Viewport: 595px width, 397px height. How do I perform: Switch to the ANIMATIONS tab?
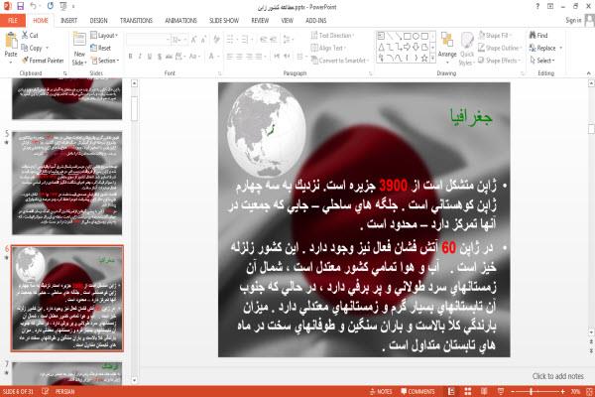[181, 21]
